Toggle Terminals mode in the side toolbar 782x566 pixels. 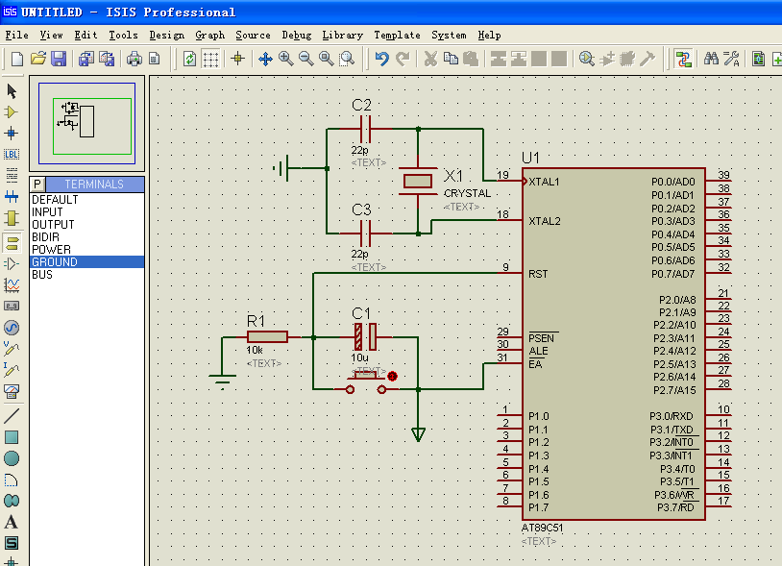(12, 242)
